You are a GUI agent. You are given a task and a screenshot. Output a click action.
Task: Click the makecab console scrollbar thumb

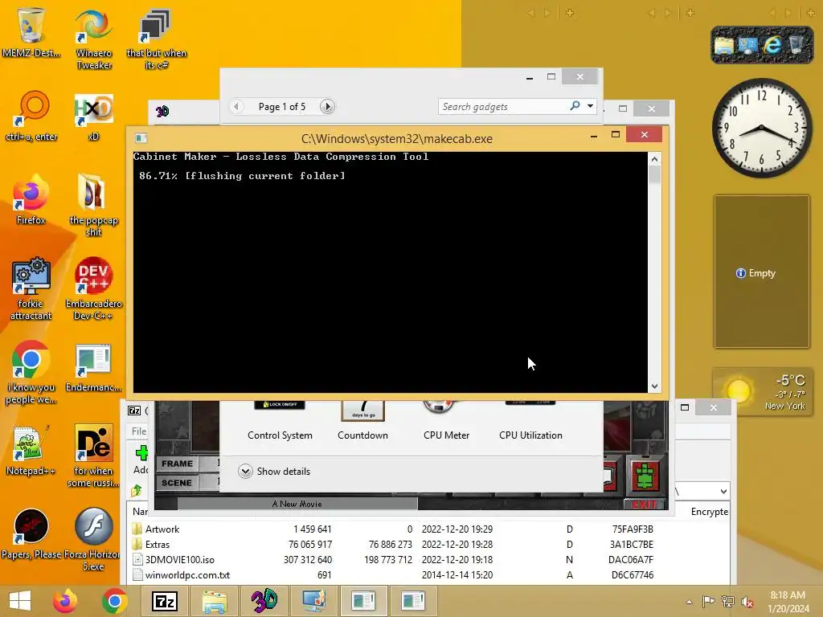coord(654,174)
